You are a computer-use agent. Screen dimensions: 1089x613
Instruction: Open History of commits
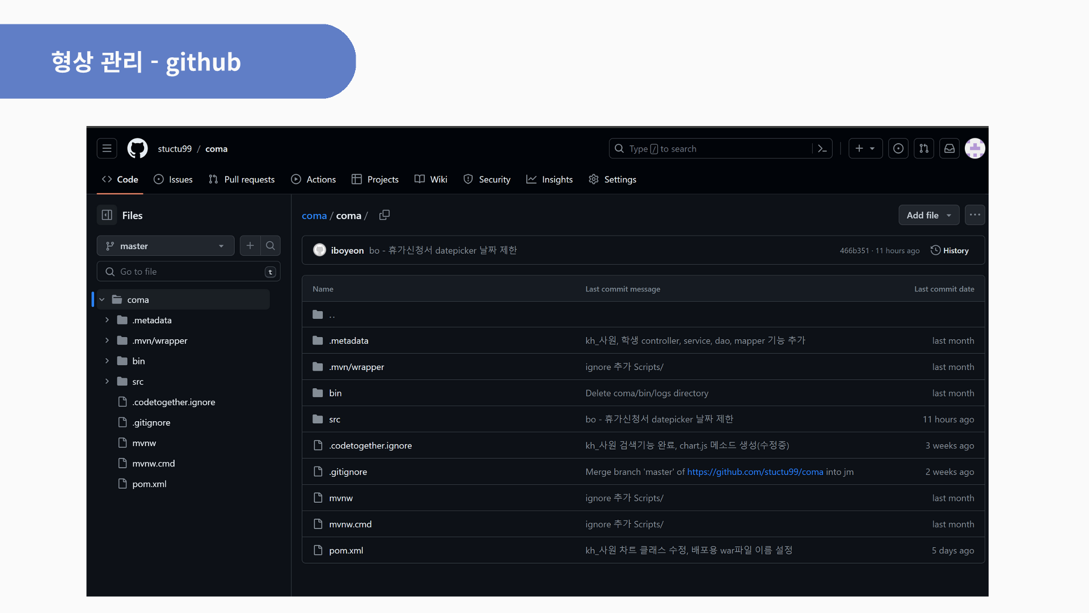coord(949,250)
